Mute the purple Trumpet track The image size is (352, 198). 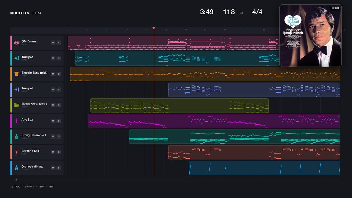(53, 89)
